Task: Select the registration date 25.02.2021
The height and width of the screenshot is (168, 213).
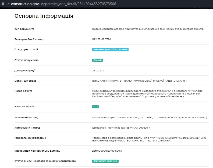Action: click(98, 71)
